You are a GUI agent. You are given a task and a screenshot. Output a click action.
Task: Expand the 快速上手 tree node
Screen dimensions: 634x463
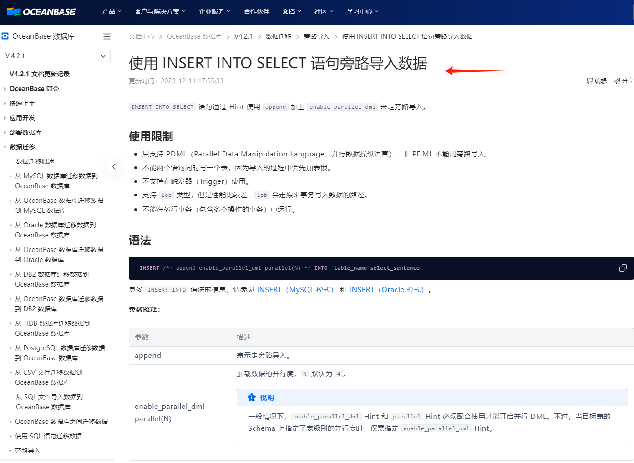tap(5, 103)
